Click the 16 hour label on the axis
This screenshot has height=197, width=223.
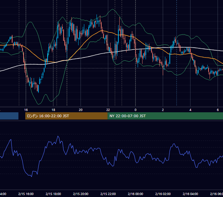click(x=26, y=110)
